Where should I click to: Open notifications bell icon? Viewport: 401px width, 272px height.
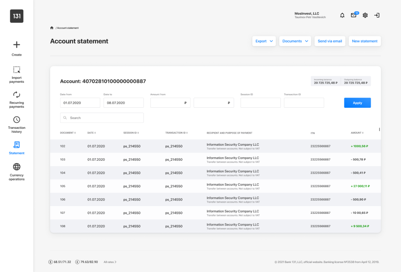click(x=342, y=16)
